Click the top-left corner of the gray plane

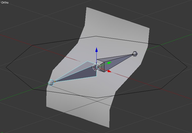(87, 8)
